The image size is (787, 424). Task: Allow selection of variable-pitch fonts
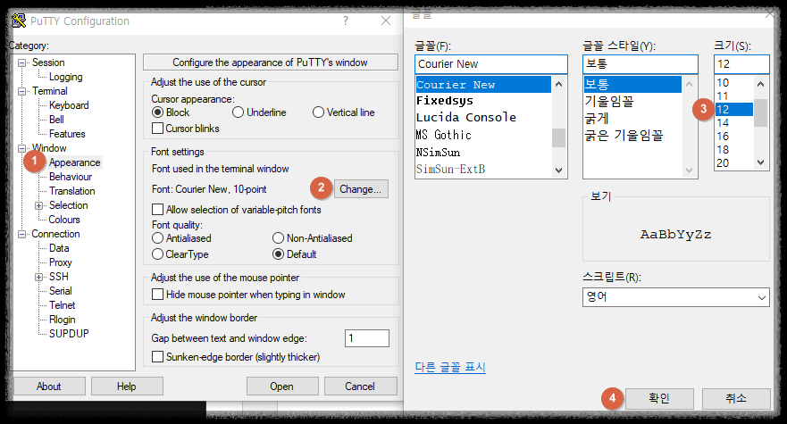[x=157, y=209]
